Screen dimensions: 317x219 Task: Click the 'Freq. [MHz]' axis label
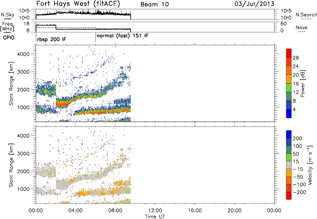point(7,26)
